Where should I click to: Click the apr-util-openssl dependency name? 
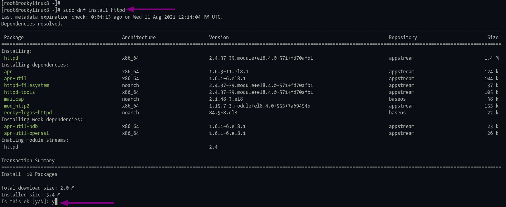point(27,133)
